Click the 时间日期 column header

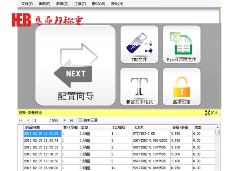[43, 127]
